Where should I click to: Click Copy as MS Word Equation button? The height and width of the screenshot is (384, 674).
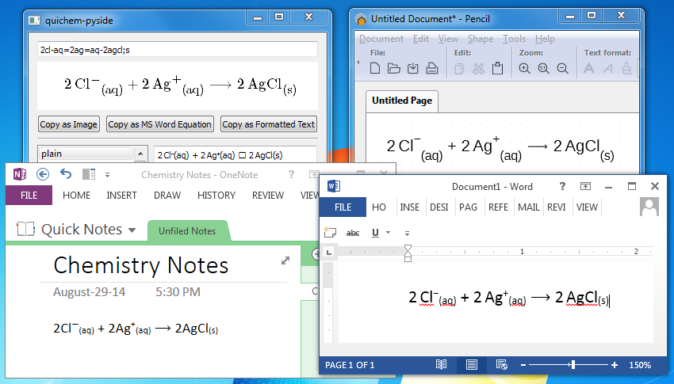[x=160, y=124]
